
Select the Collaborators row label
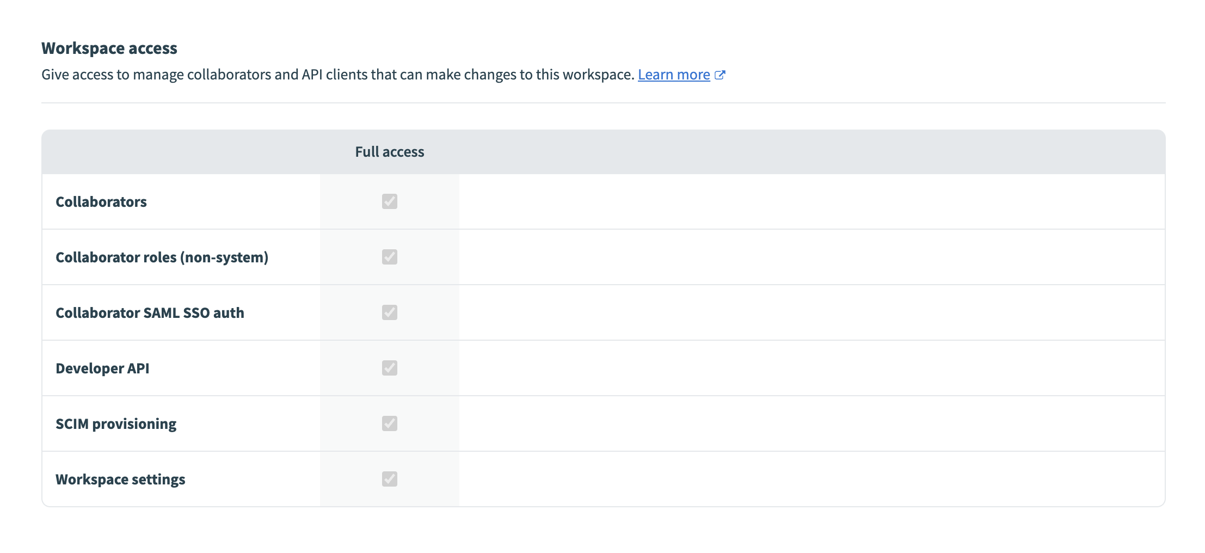pos(101,202)
